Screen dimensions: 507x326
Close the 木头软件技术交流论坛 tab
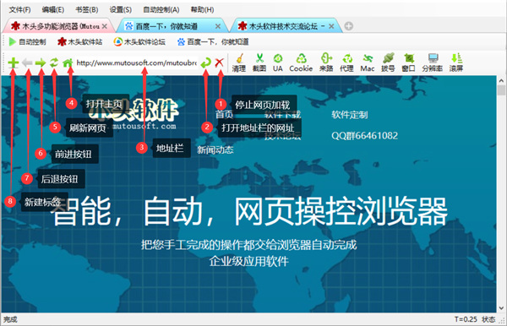coord(331,26)
